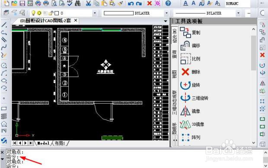Toggle layer freeze sun icon
The width and height of the screenshot is (268, 168).
(x=39, y=13)
